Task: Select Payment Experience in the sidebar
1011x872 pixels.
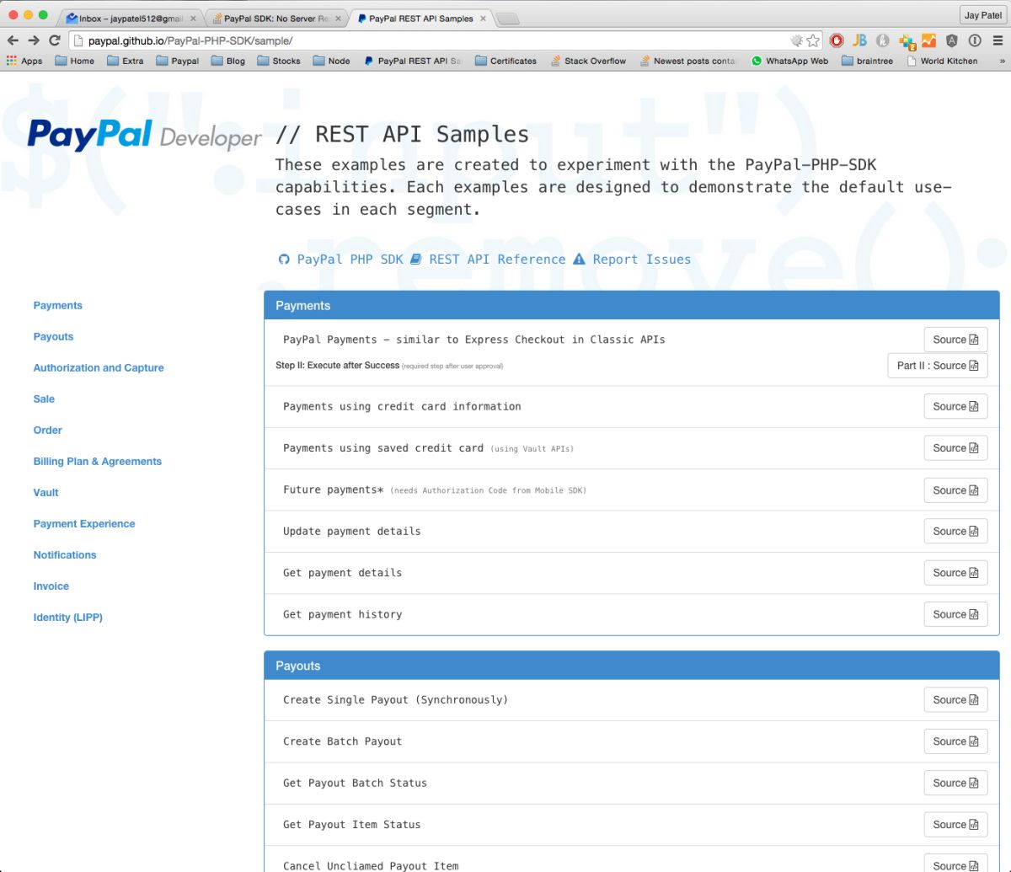Action: pyautogui.click(x=84, y=524)
